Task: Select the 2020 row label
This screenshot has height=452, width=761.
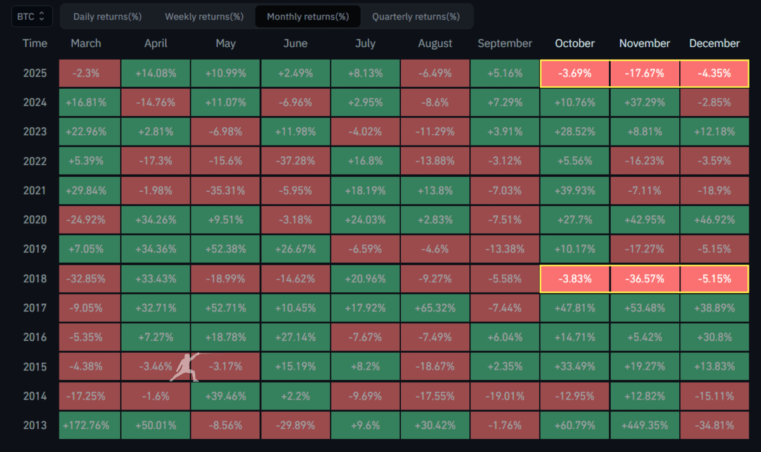Action: 35,220
